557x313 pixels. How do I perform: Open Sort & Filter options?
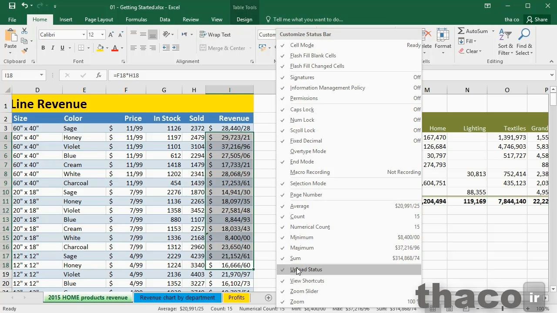pos(506,42)
